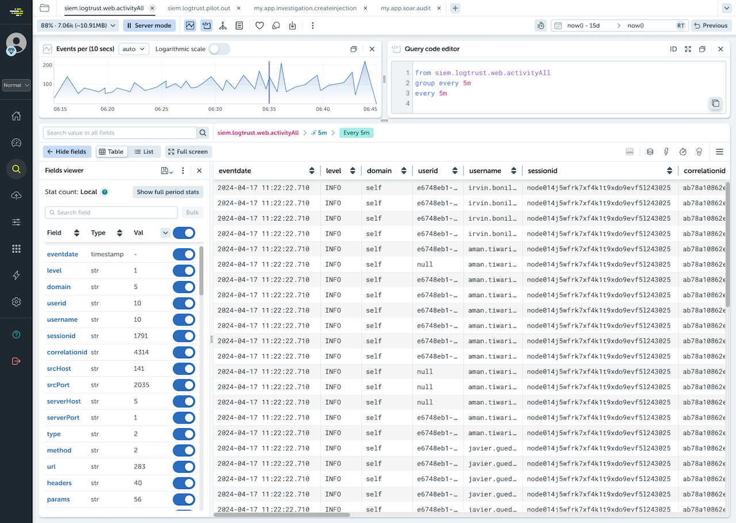Open the favorites heart icon

259,25
